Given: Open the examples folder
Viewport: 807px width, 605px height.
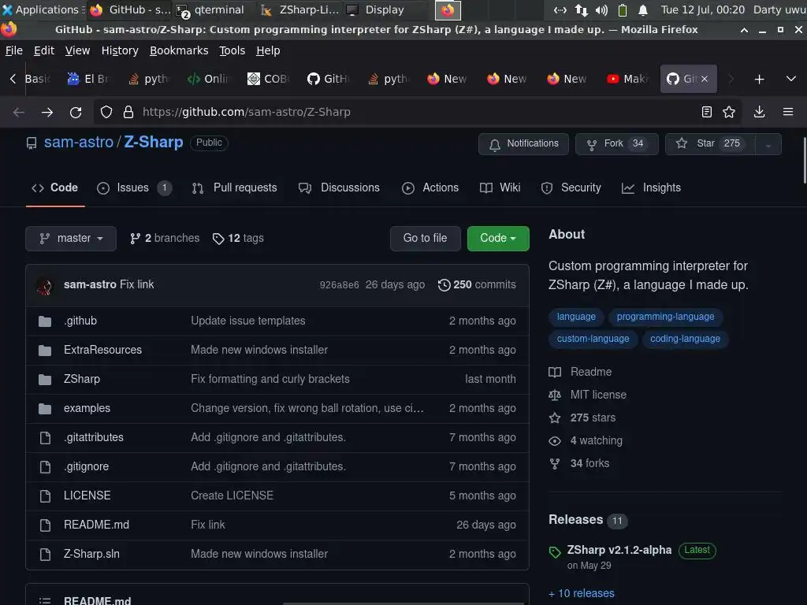Looking at the screenshot, I should (x=87, y=409).
